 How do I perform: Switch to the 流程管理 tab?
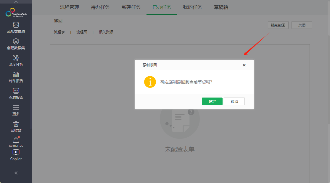click(69, 7)
